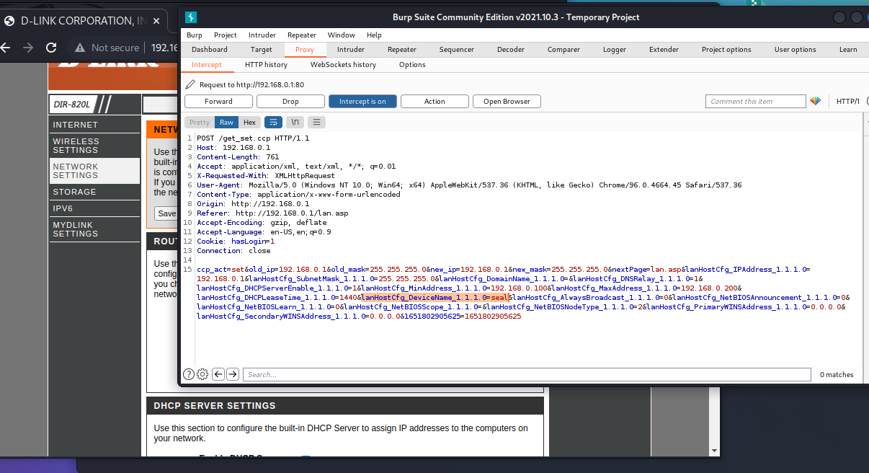Screen dimensions: 869x473
Task: Go to previous search match arrow
Action: click(x=219, y=374)
